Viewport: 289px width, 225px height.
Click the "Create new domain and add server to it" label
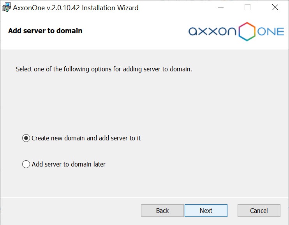[86, 138]
